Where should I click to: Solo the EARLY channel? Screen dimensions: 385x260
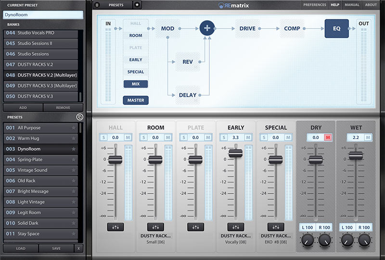pyautogui.click(x=223, y=138)
